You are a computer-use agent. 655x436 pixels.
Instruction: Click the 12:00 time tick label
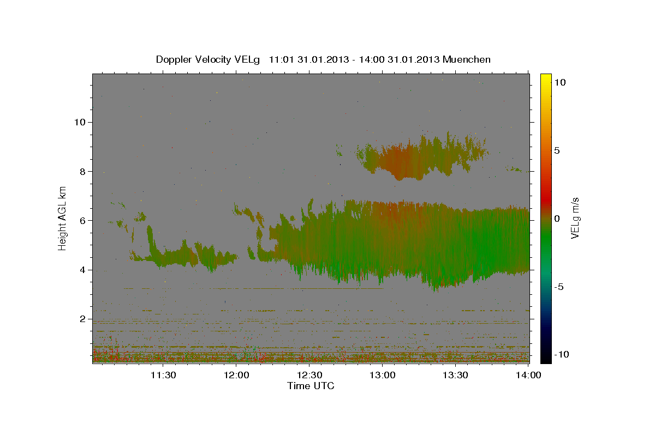pos(236,376)
